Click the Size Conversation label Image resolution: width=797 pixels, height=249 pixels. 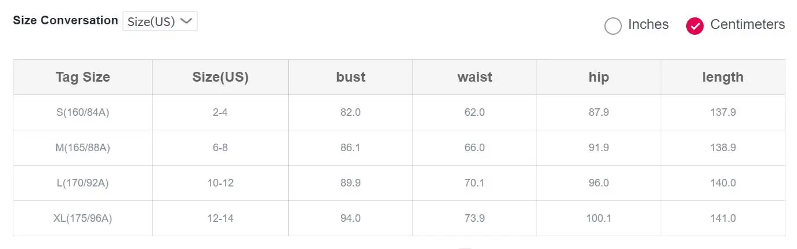point(66,20)
